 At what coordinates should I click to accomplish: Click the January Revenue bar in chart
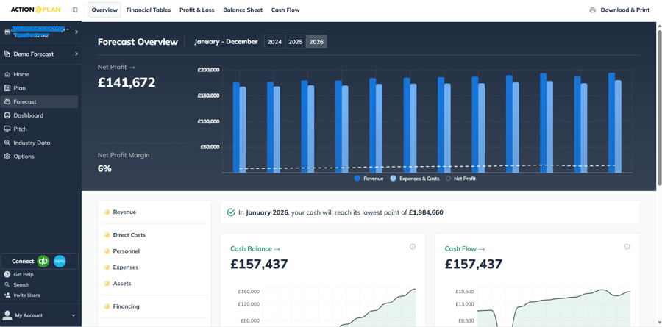point(236,127)
